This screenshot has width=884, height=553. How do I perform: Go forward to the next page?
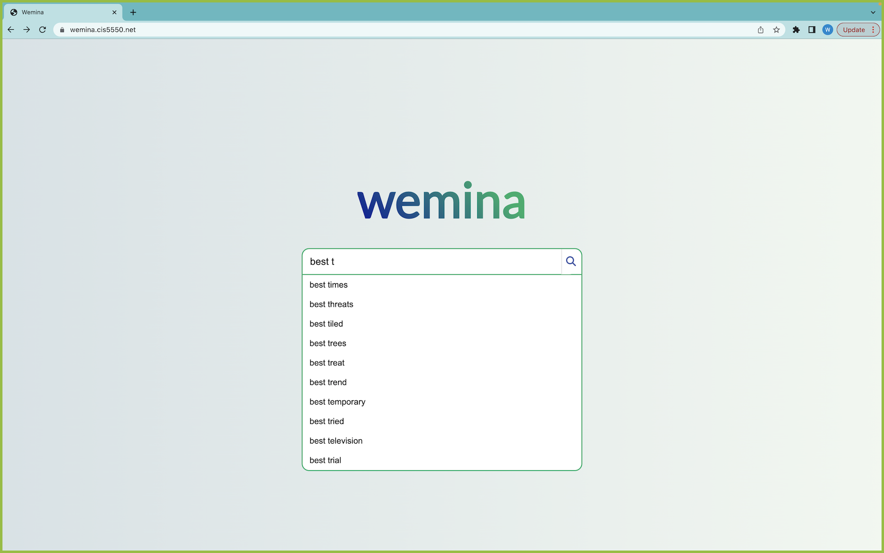point(27,30)
